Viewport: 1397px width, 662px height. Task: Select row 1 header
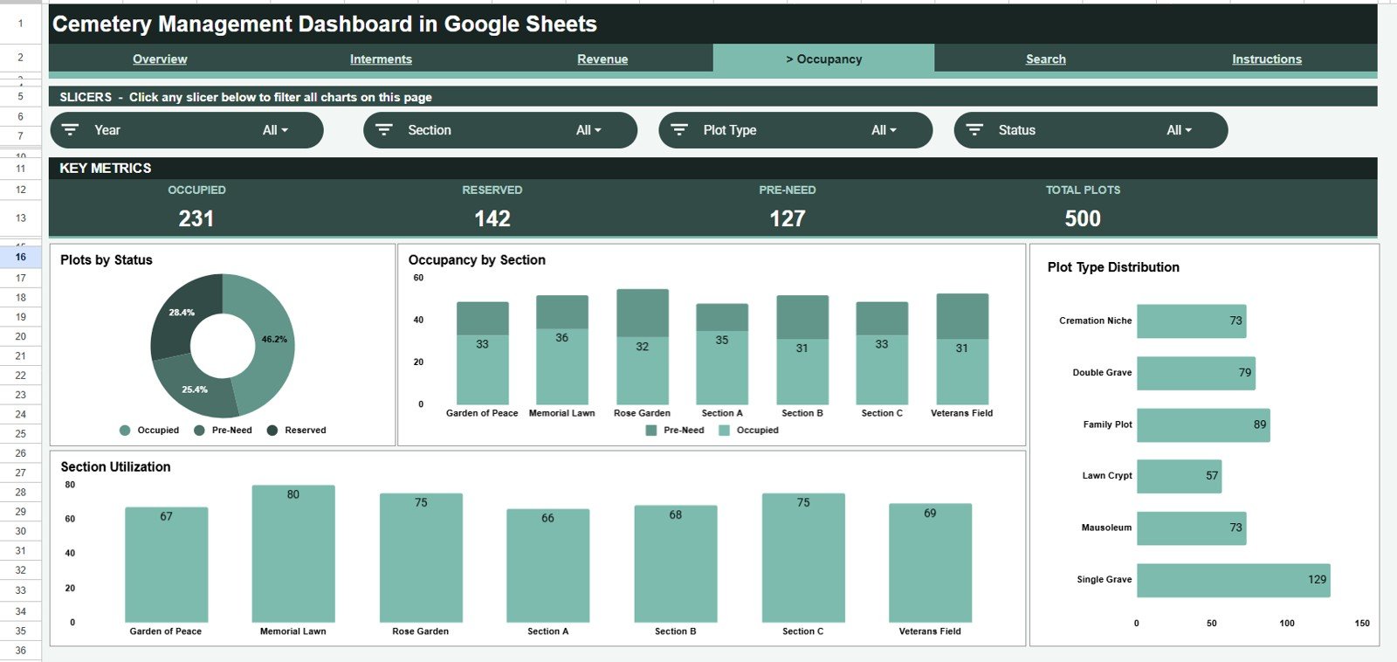[20, 24]
